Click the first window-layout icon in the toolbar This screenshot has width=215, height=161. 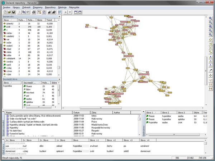(76, 12)
